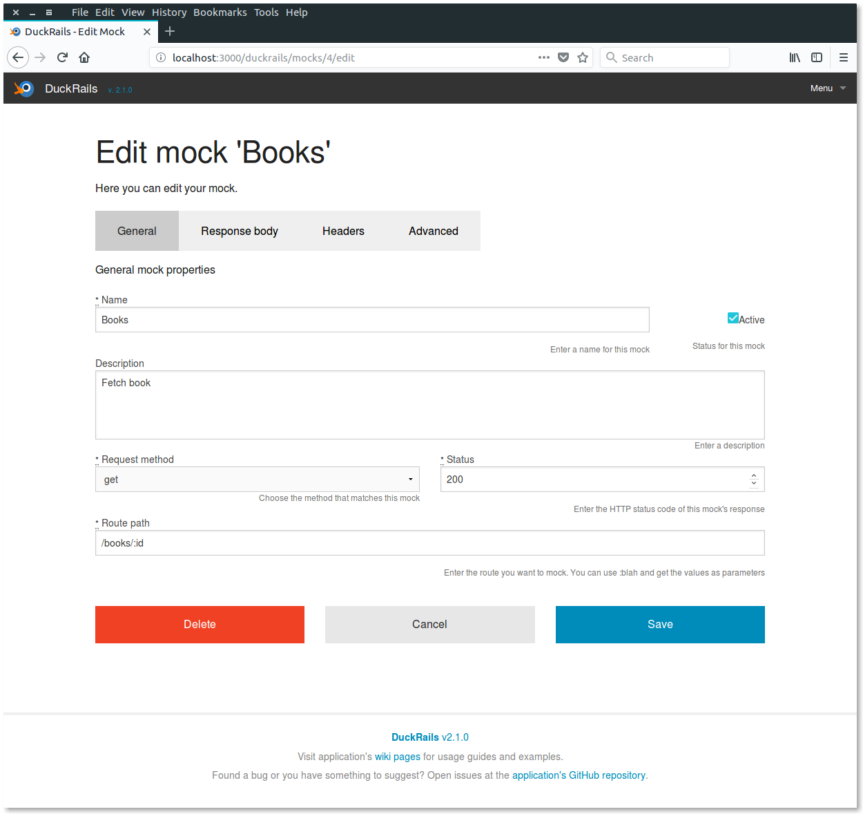
Task: Open the Library bookshelf icon
Action: 795,57
